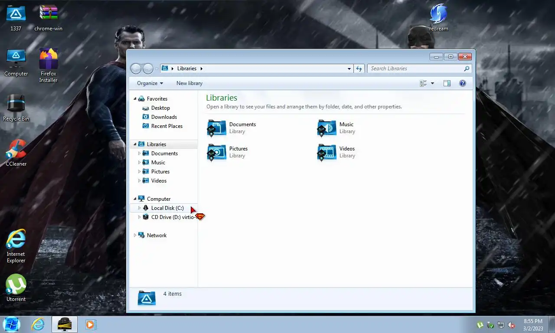The width and height of the screenshot is (555, 333).
Task: Select Videos in the navigation tree
Action: tap(159, 181)
